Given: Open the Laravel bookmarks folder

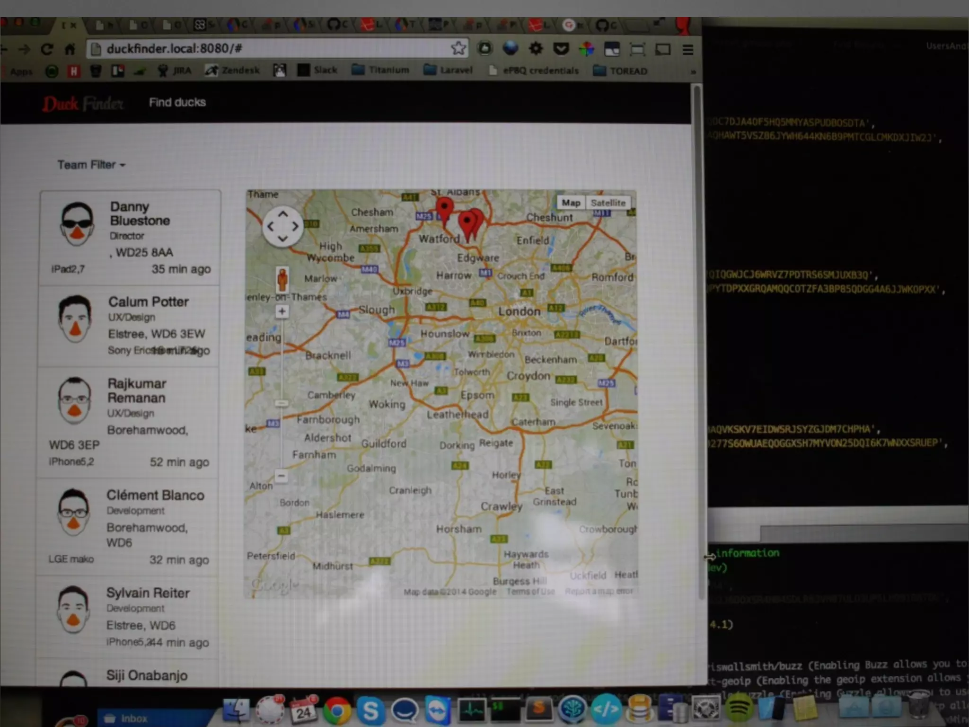Looking at the screenshot, I should pos(448,70).
